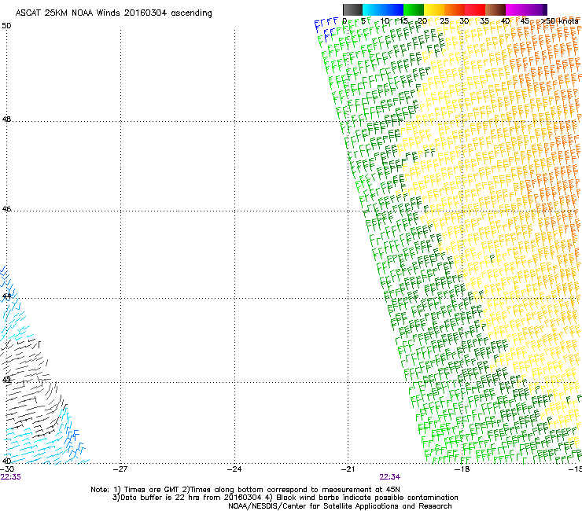Click the note line starting "Note: 1) Times are GMT"

(x=245, y=490)
